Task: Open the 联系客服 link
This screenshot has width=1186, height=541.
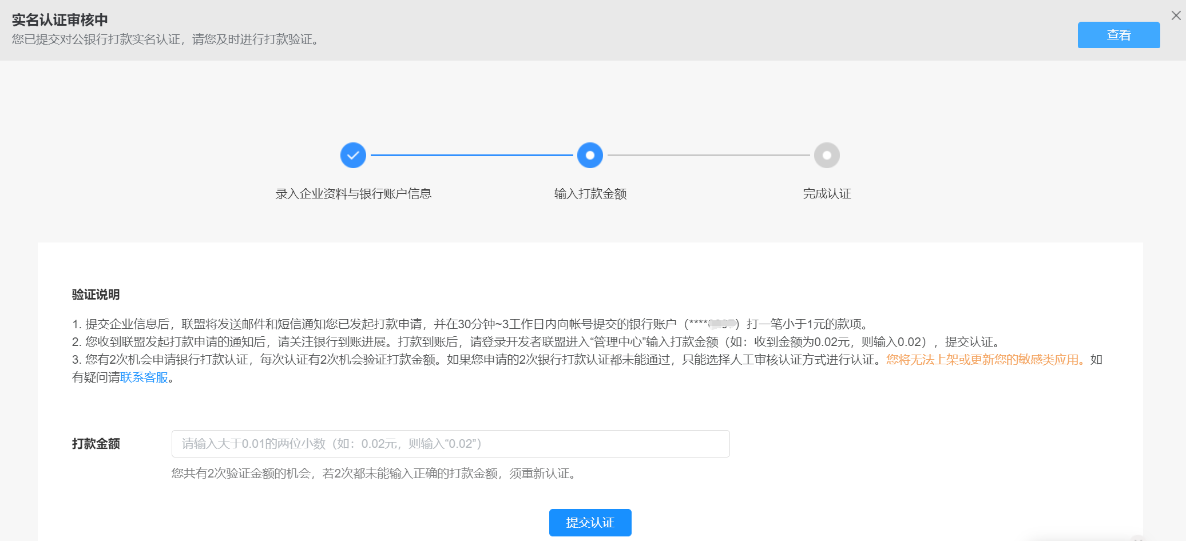Action: (144, 377)
